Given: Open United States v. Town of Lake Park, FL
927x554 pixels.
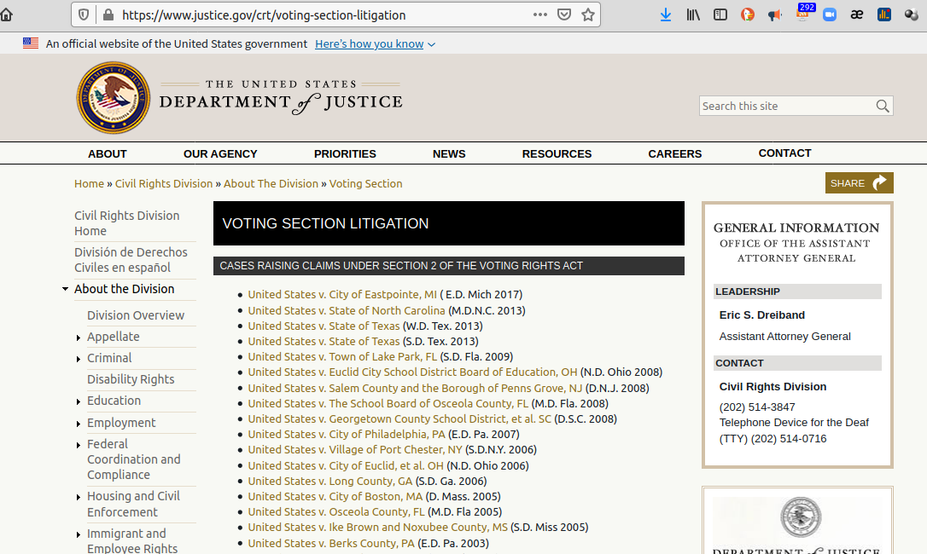Looking at the screenshot, I should tap(342, 357).
